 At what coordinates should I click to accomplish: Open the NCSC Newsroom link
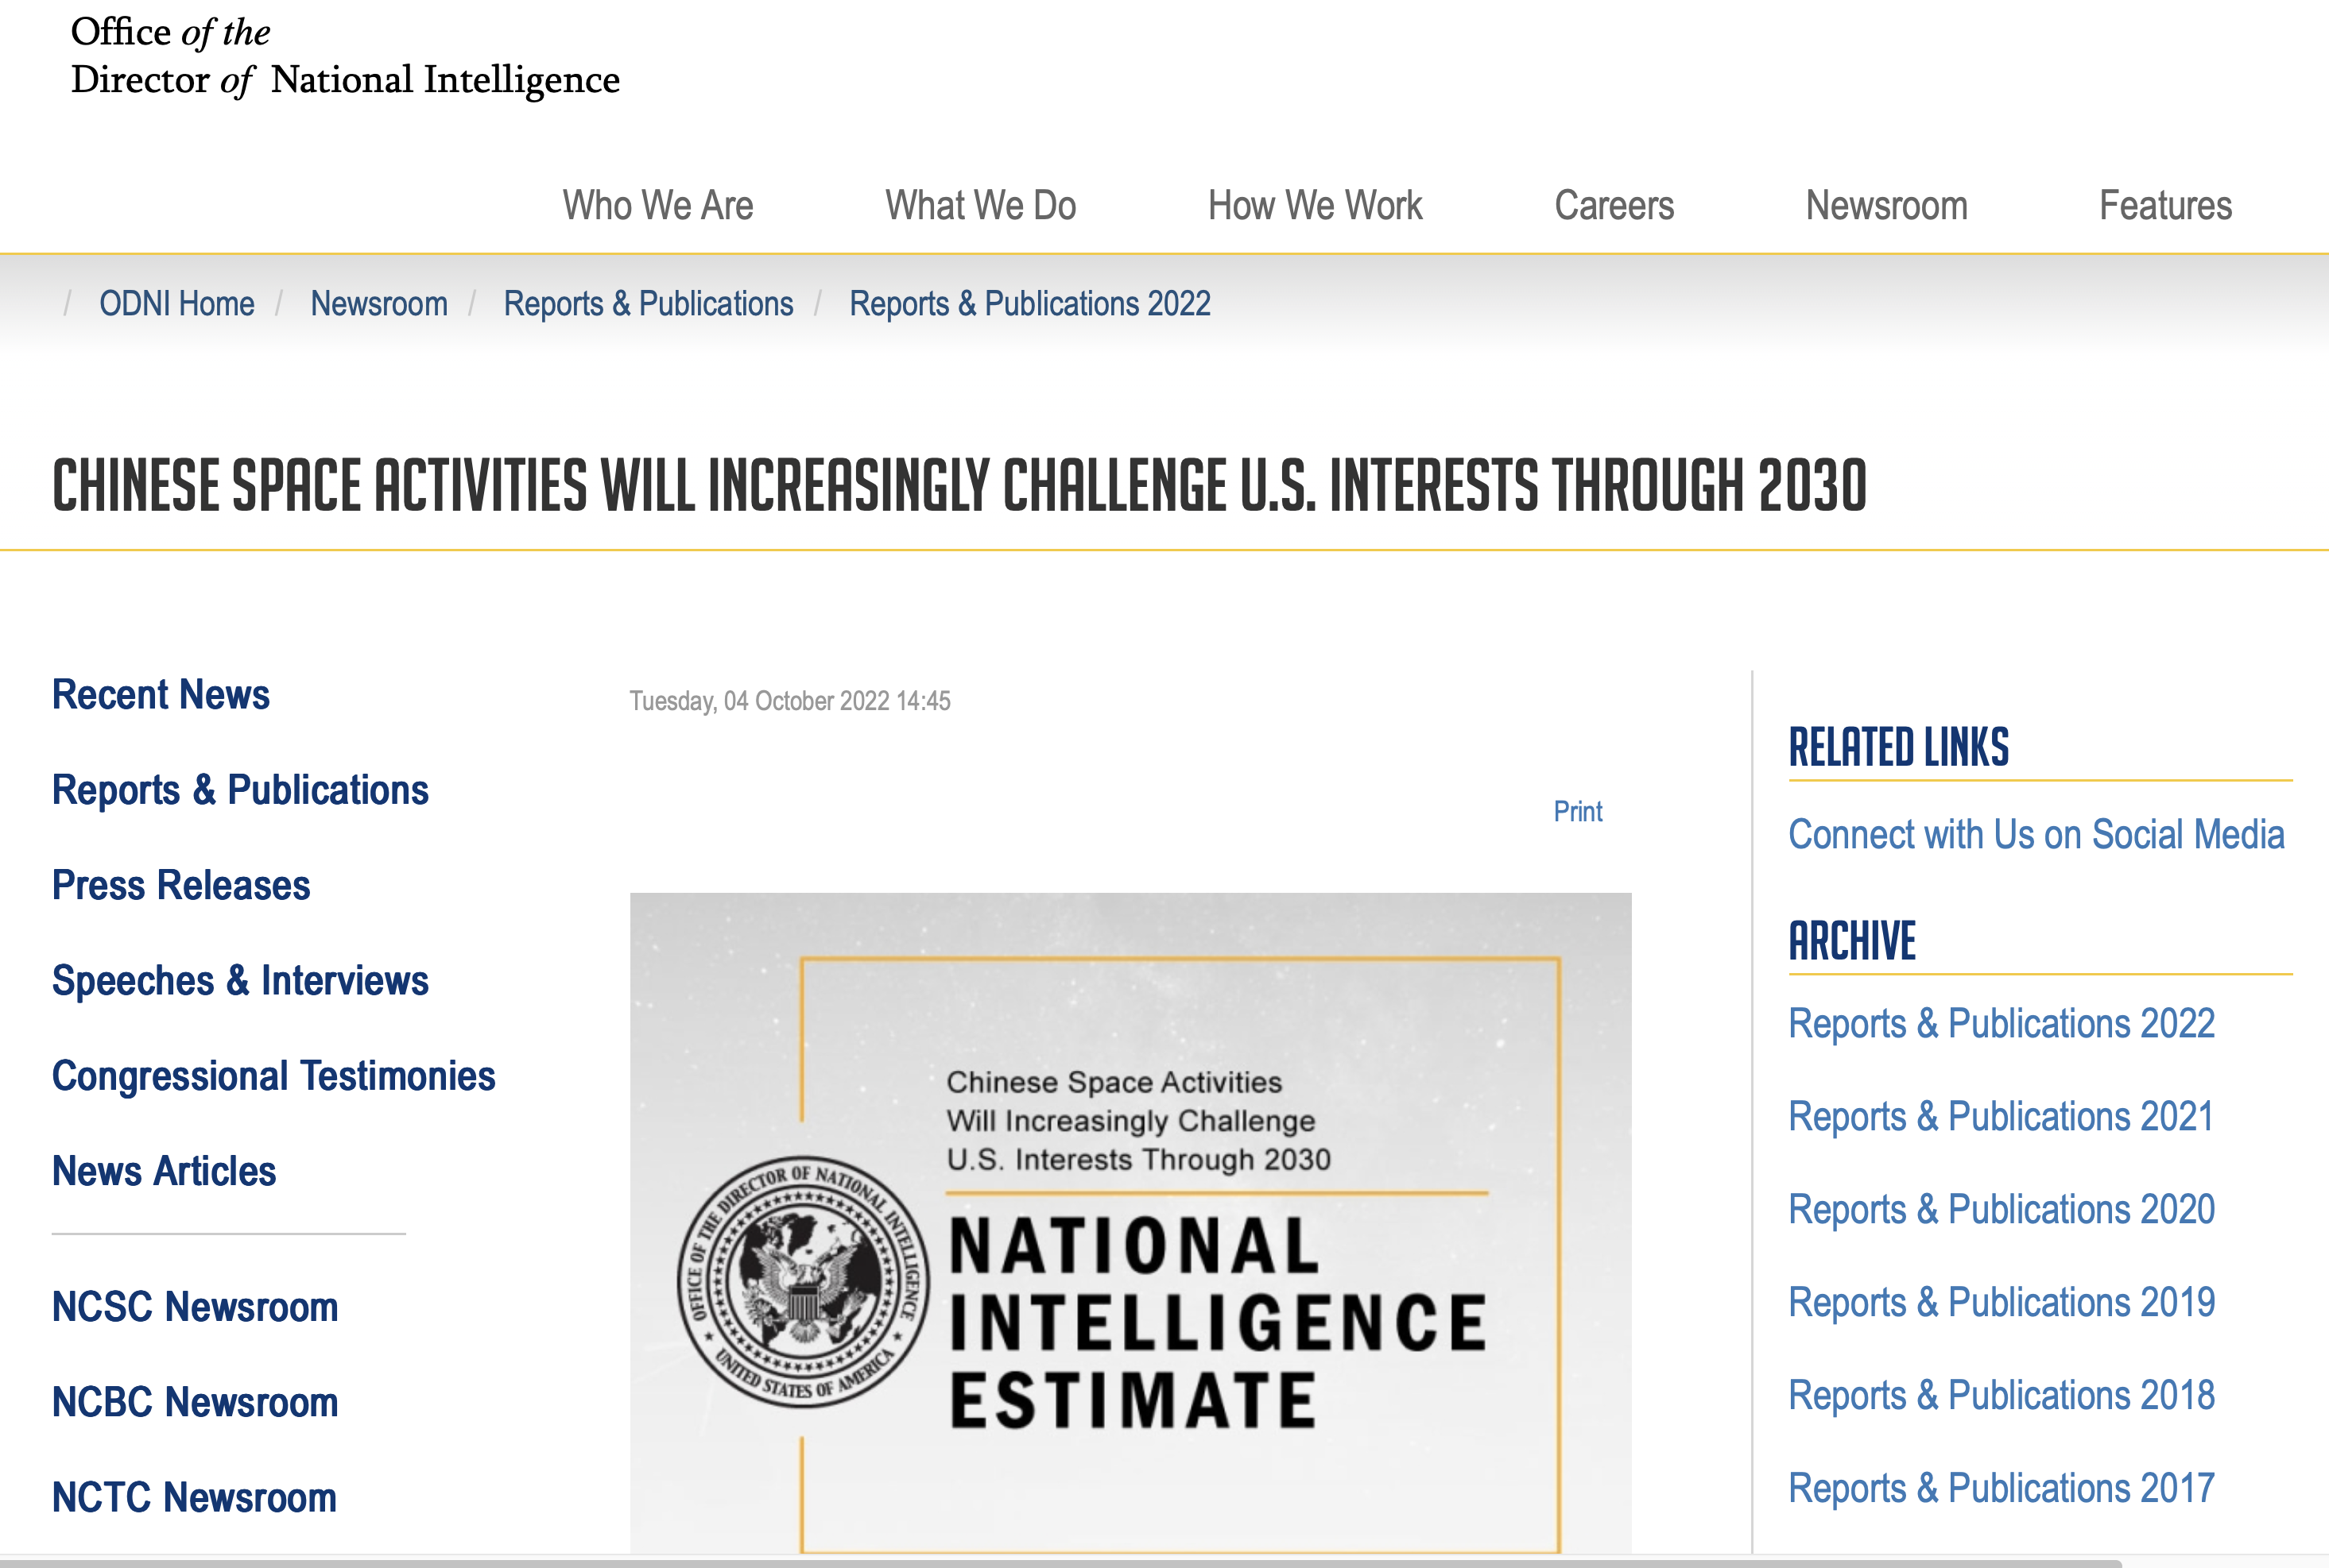[x=195, y=1307]
